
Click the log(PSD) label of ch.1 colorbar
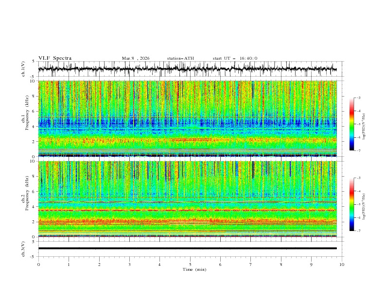364,127
